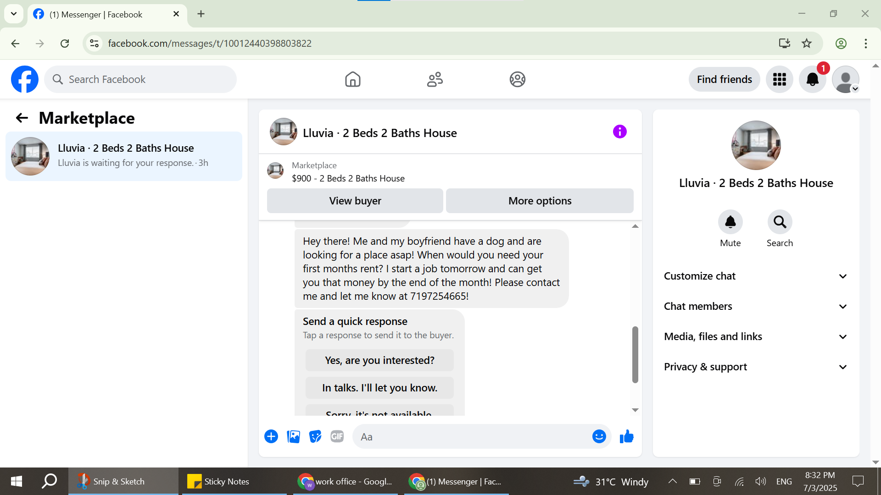Mute this Marketplace conversation
881x495 pixels.
coord(730,222)
